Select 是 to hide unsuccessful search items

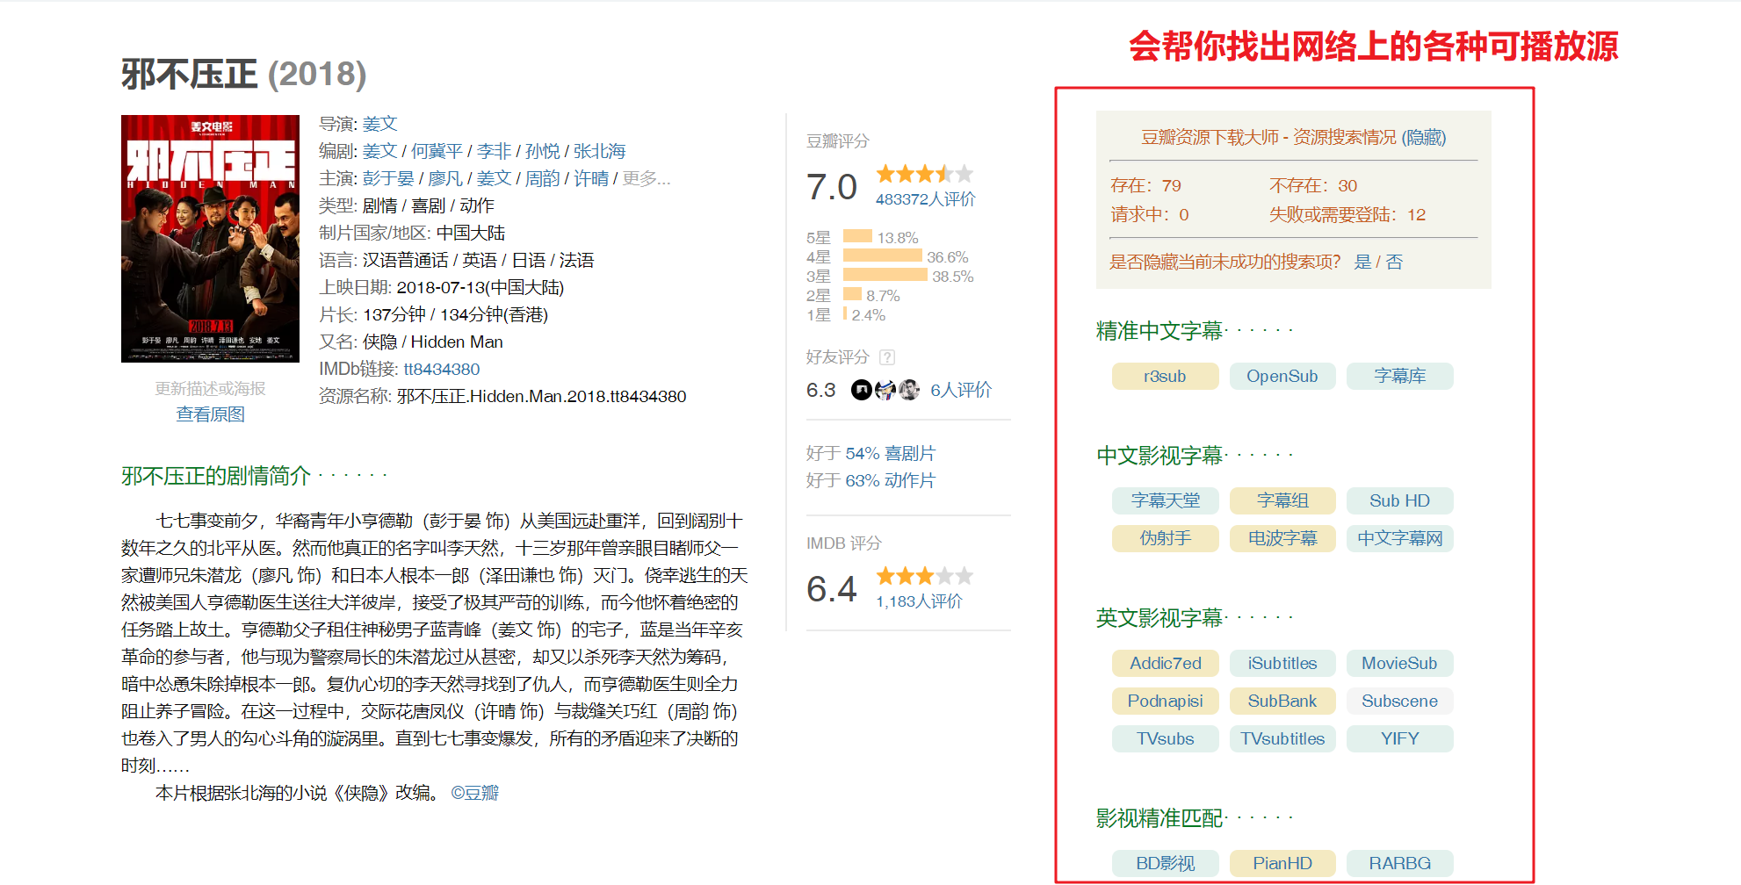coord(1362,262)
